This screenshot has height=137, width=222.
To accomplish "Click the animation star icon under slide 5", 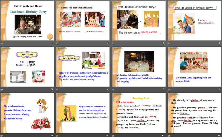I will [1, 89].
